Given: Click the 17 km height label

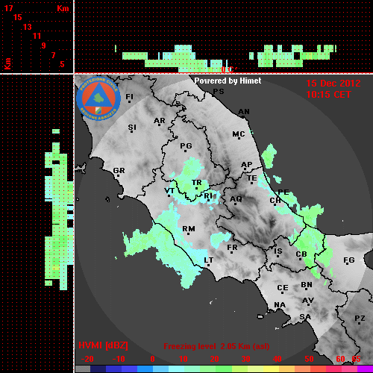Looking at the screenshot, I should [8, 8].
